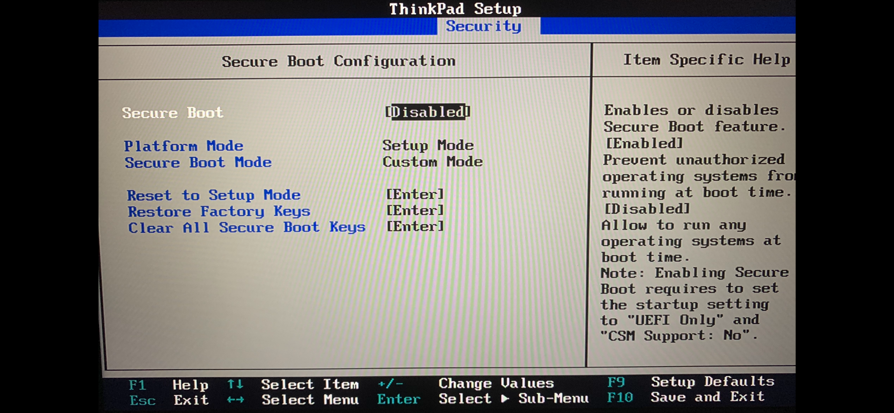Click the up-down arrows icon
The width and height of the screenshot is (894, 413).
pyautogui.click(x=235, y=384)
